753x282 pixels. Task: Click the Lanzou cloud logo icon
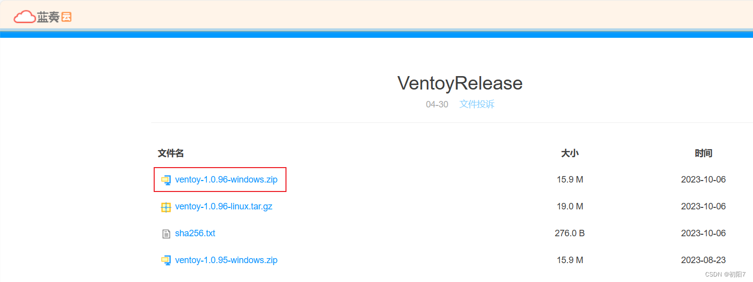point(24,17)
